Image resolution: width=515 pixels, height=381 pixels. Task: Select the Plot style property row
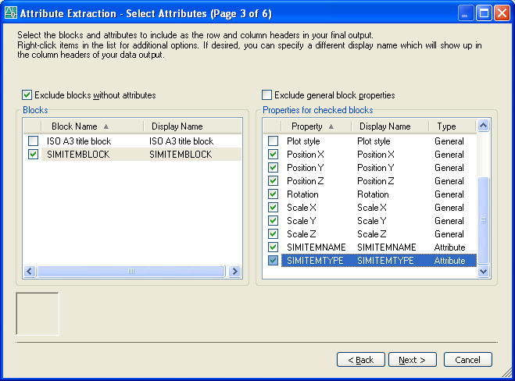(x=371, y=141)
